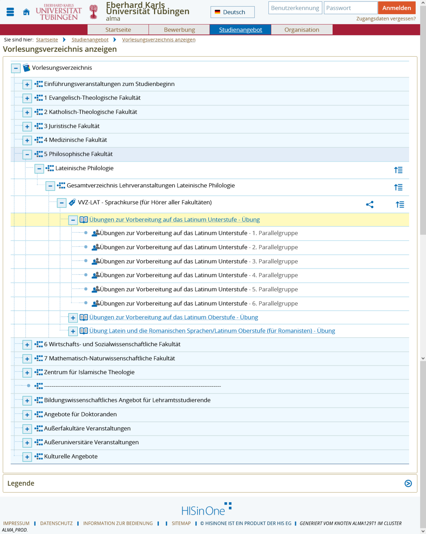The width and height of the screenshot is (426, 534).
Task: Click book icon of Latinum Oberstufe Übung
Action: [x=84, y=317]
